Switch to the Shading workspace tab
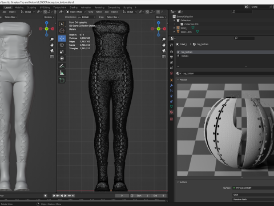 [x=74, y=7]
